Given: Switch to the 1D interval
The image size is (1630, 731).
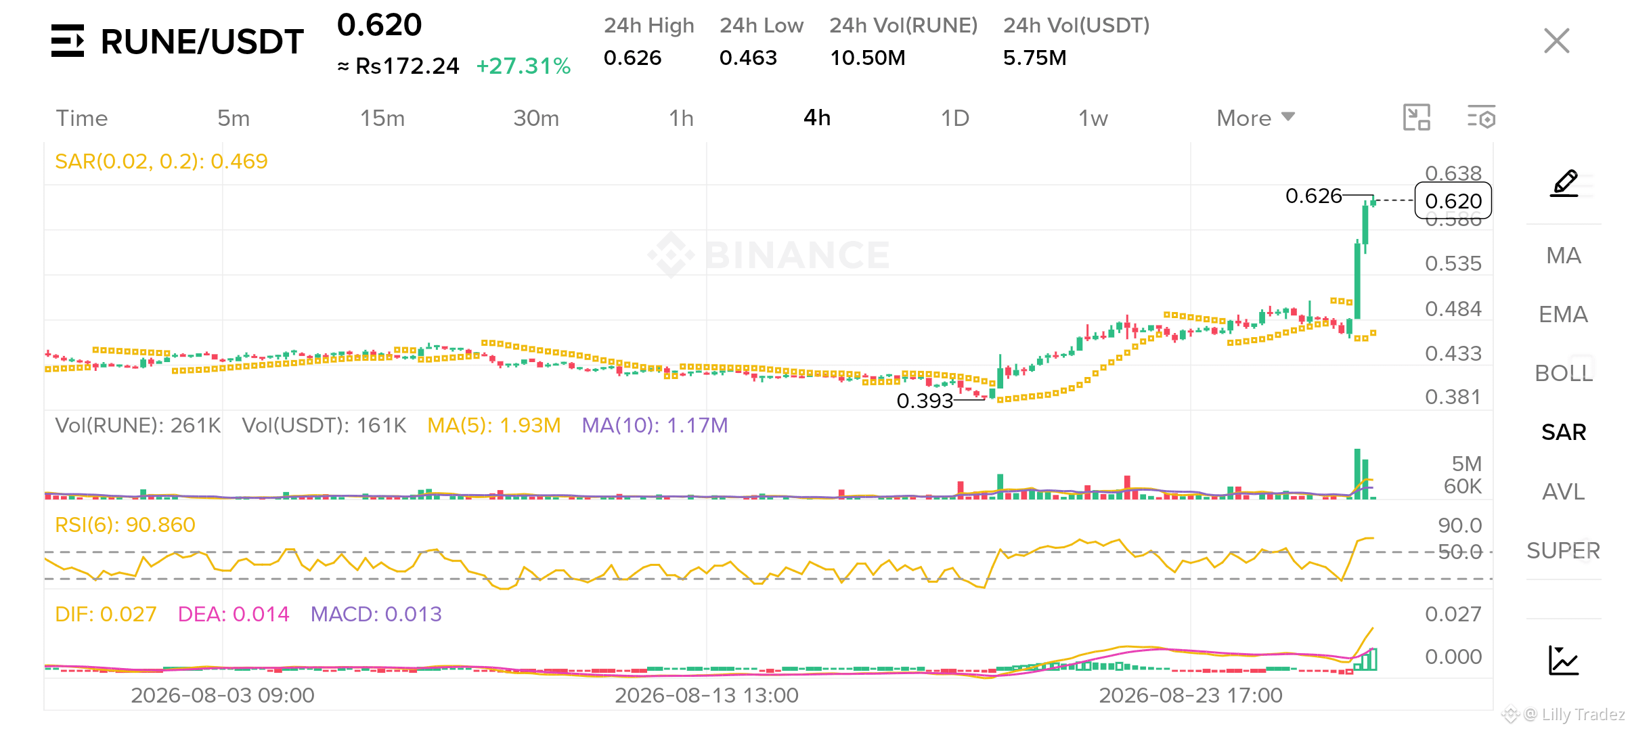Looking at the screenshot, I should (x=955, y=118).
